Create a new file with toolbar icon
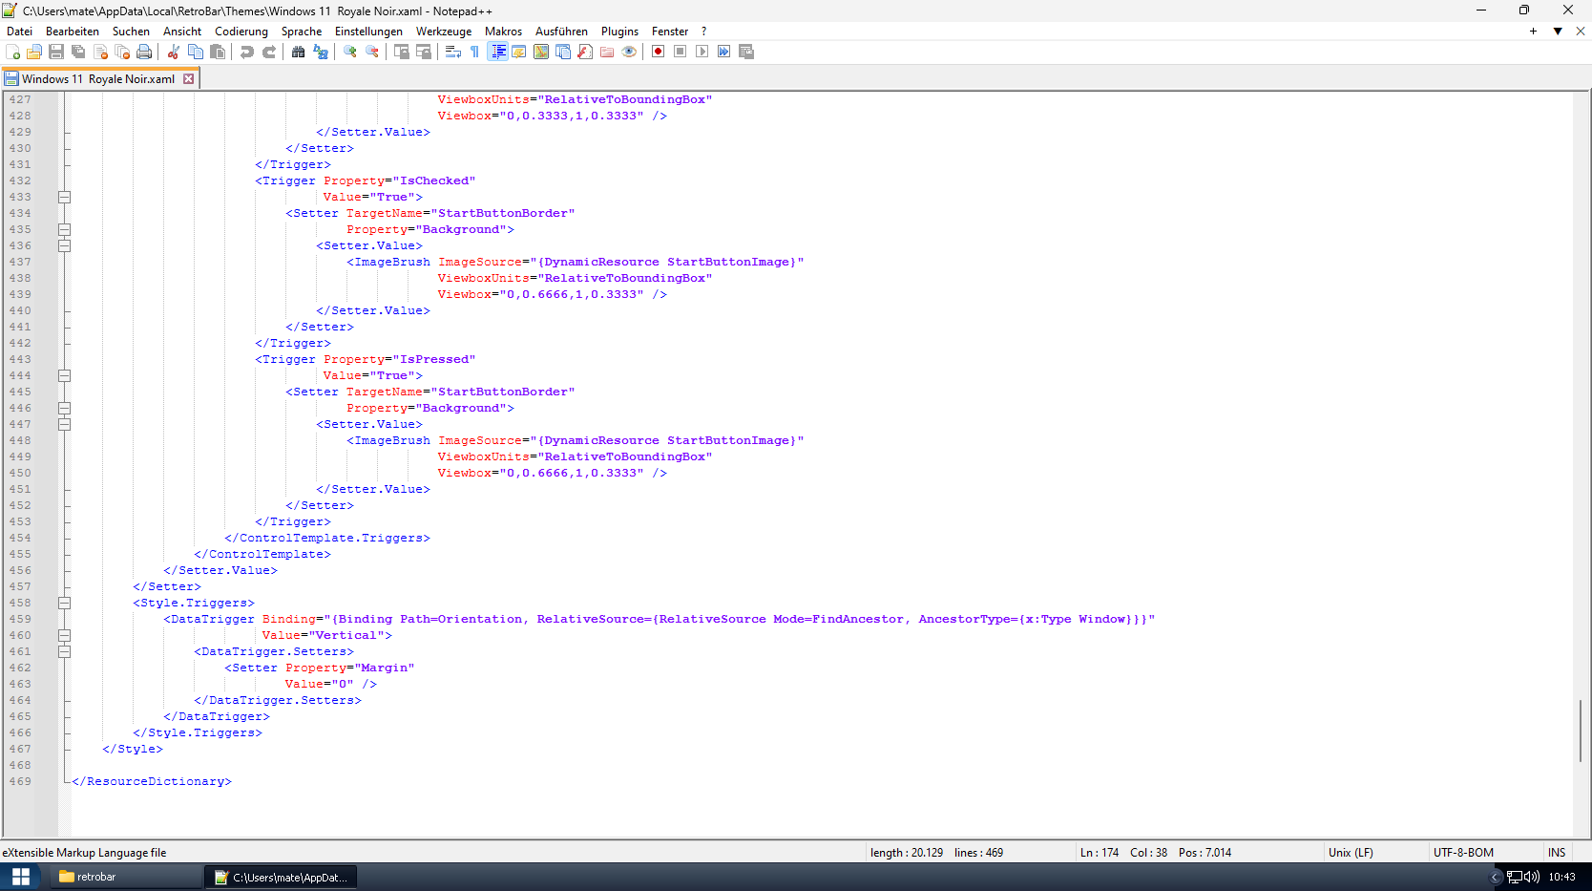This screenshot has width=1592, height=891. click(x=12, y=52)
